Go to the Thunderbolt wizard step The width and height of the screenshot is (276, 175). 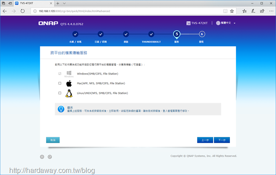[151, 34]
